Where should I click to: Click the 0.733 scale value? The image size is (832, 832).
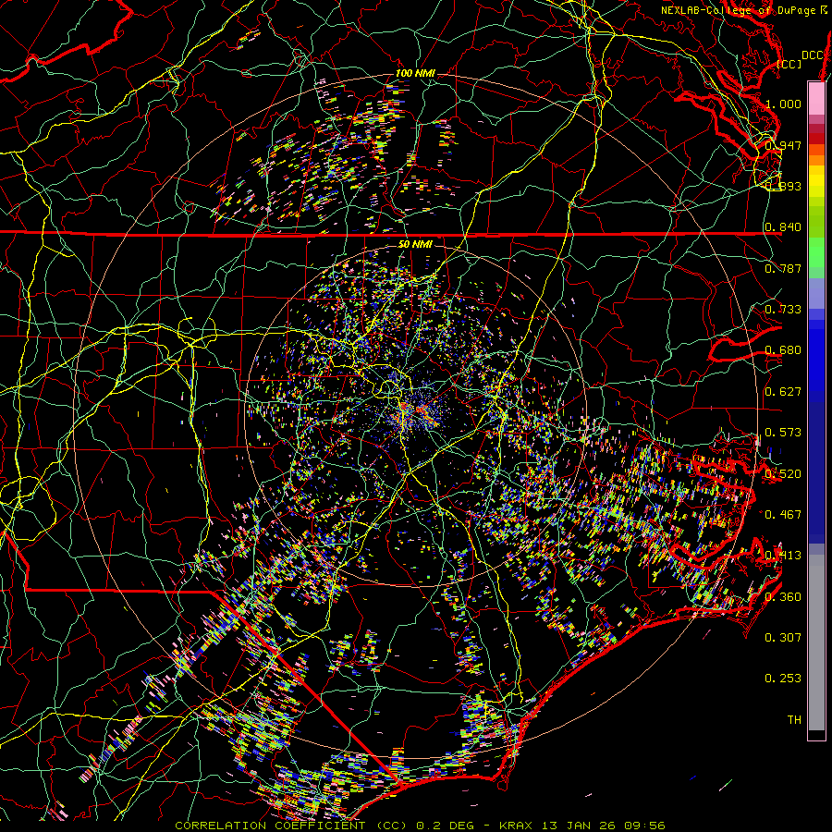coord(783,310)
